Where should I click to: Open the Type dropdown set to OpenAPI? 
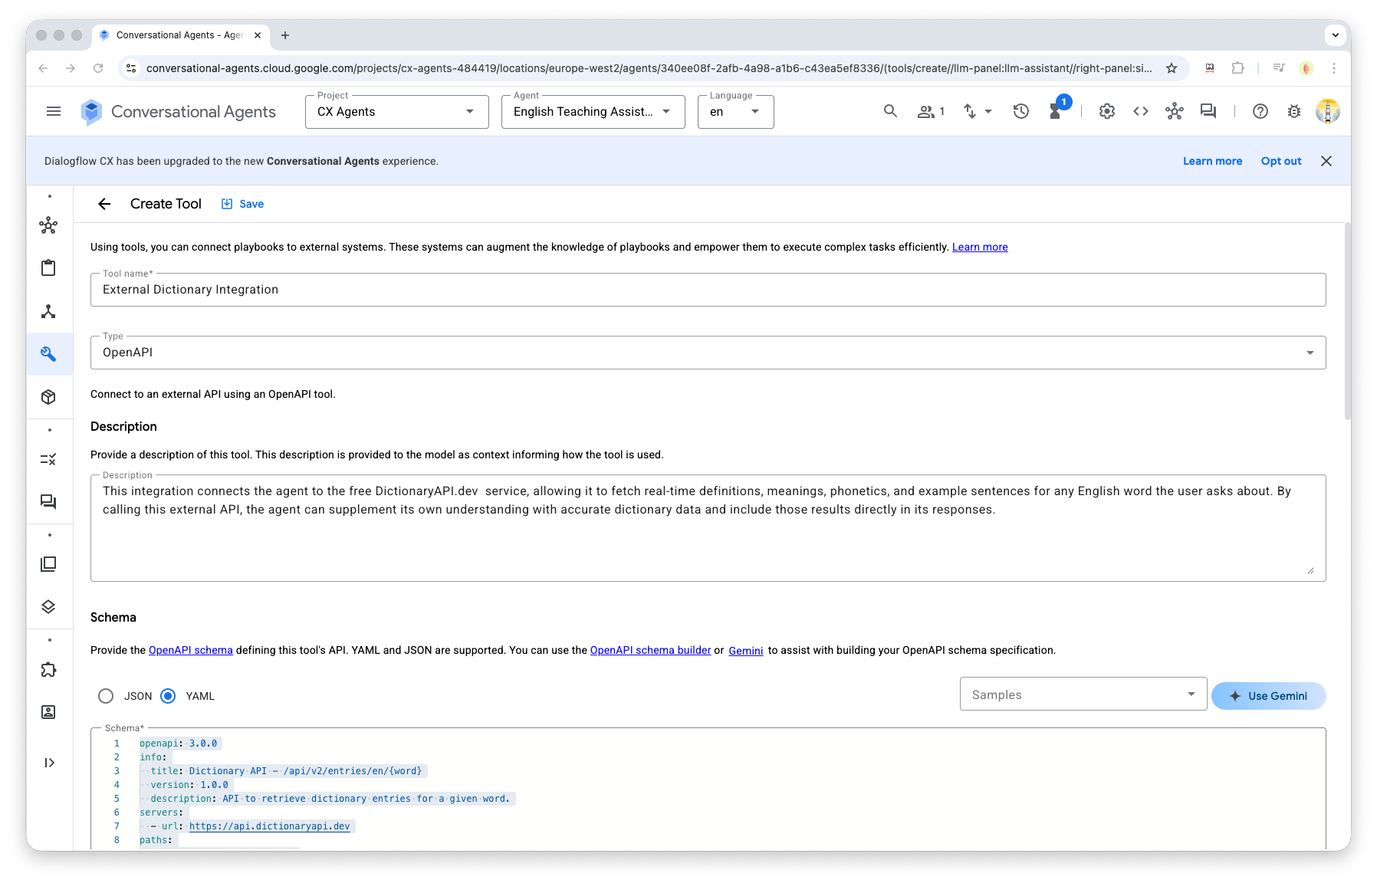click(707, 353)
